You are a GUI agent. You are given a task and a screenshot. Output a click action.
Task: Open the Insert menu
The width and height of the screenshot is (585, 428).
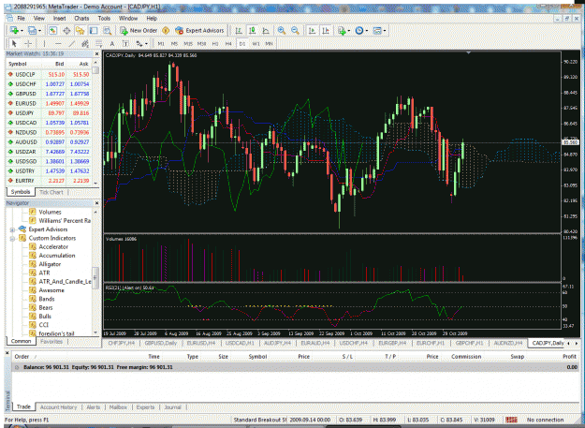point(59,18)
